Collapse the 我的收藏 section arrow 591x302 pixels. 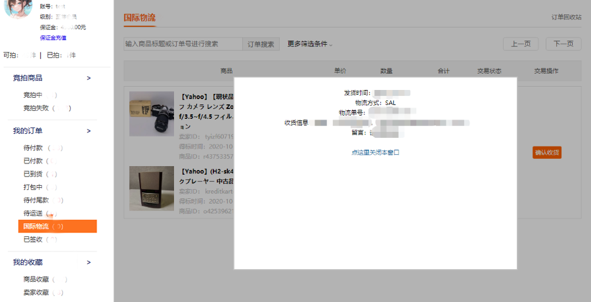click(89, 262)
